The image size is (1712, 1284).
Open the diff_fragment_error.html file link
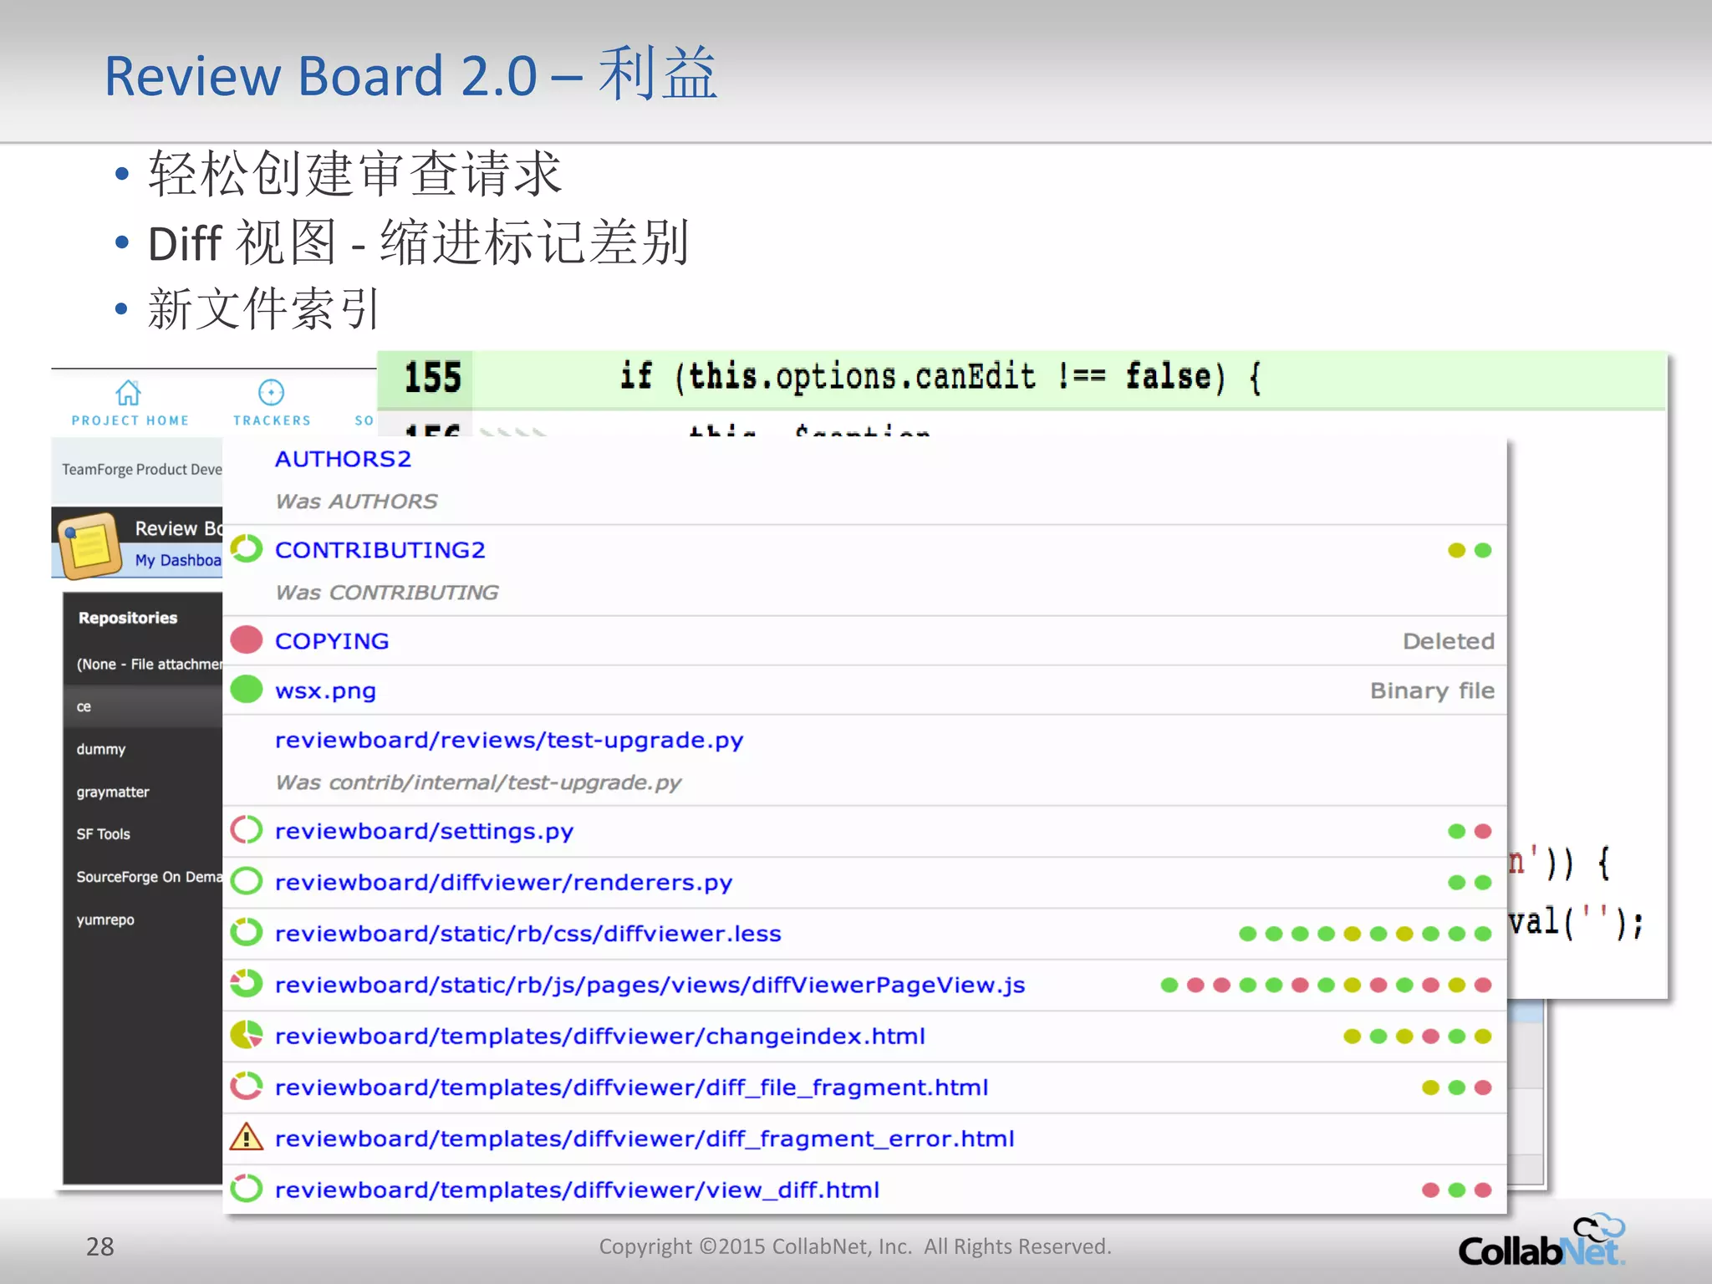click(645, 1139)
